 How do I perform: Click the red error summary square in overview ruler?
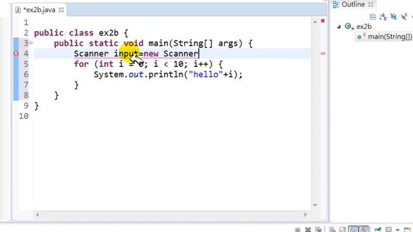(x=323, y=21)
